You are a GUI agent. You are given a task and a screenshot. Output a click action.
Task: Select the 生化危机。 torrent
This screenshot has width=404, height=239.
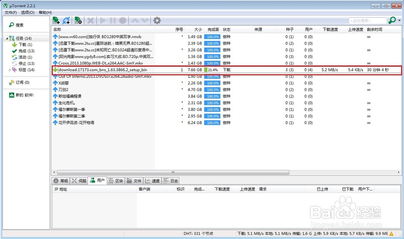click(x=227, y=103)
